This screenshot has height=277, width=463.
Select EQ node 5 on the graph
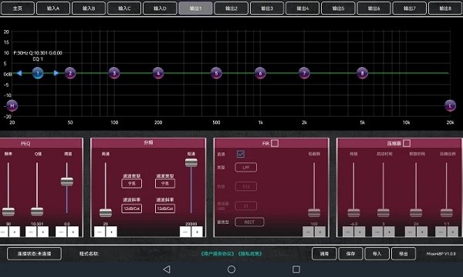216,73
